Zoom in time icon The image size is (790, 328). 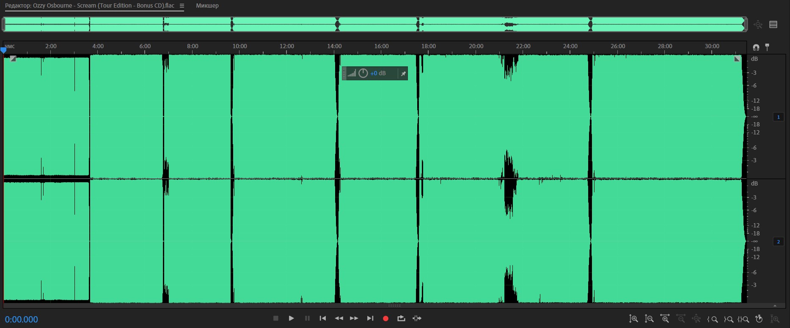(x=665, y=319)
